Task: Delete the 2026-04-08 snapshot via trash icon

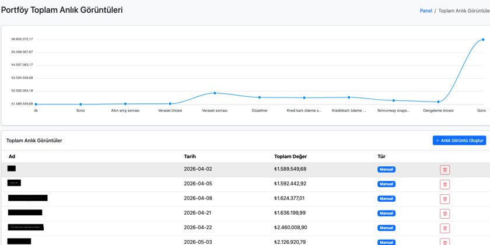Action: (x=444, y=199)
